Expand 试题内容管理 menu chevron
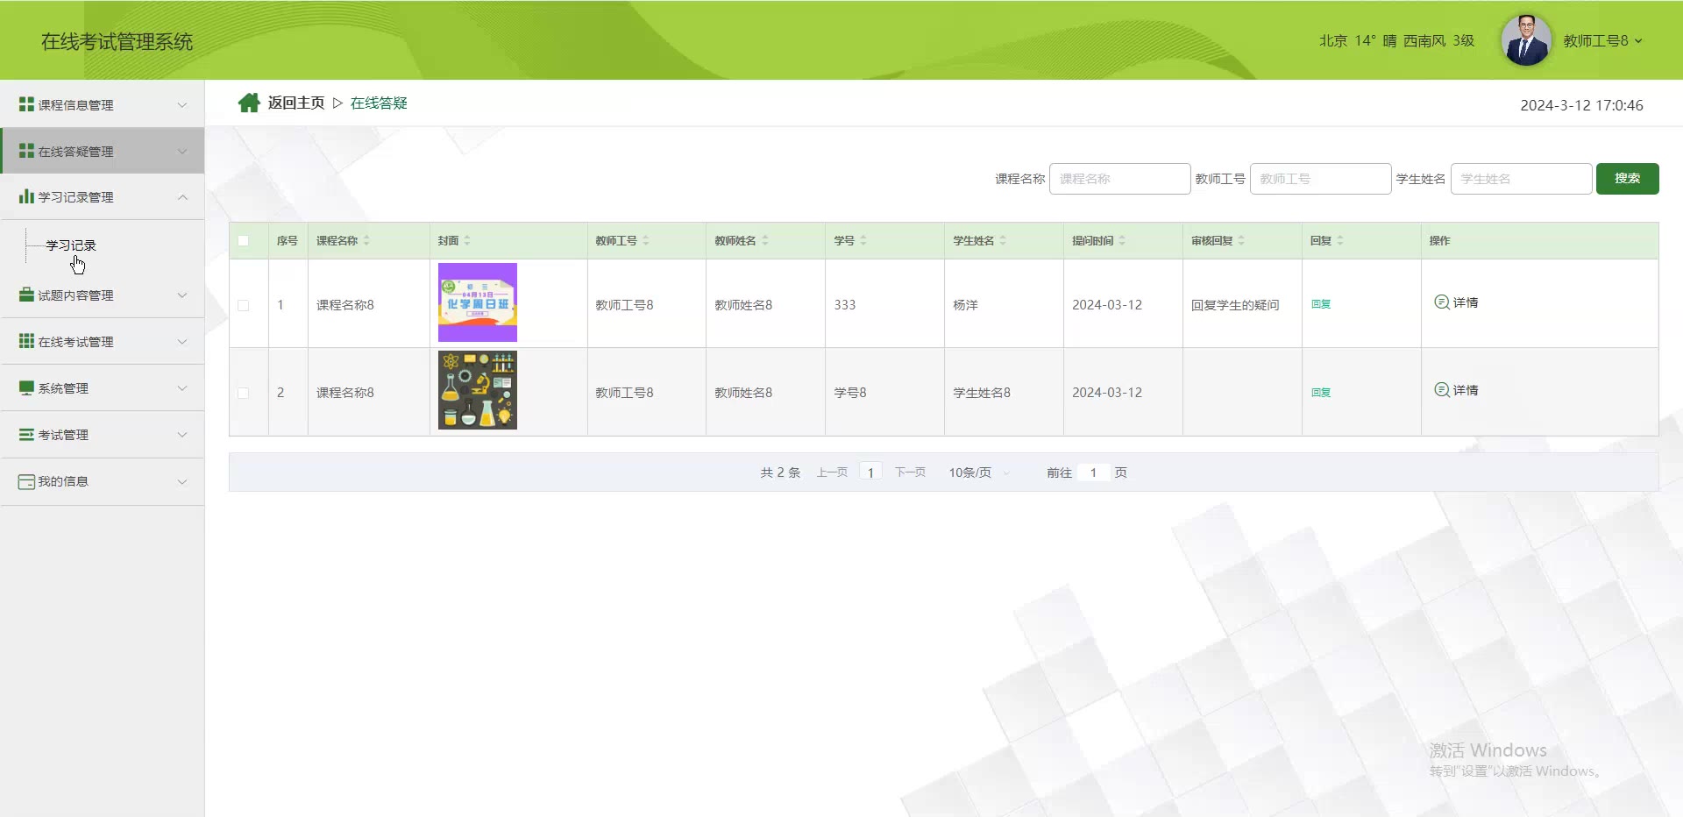Screen dimensions: 1683x817 (182, 295)
